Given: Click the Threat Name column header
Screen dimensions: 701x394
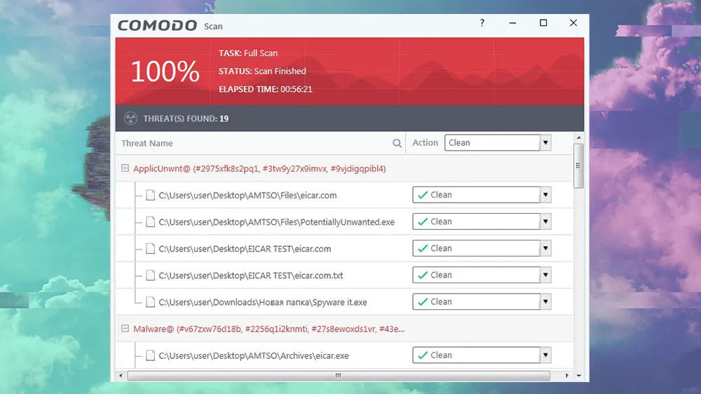Looking at the screenshot, I should (147, 143).
